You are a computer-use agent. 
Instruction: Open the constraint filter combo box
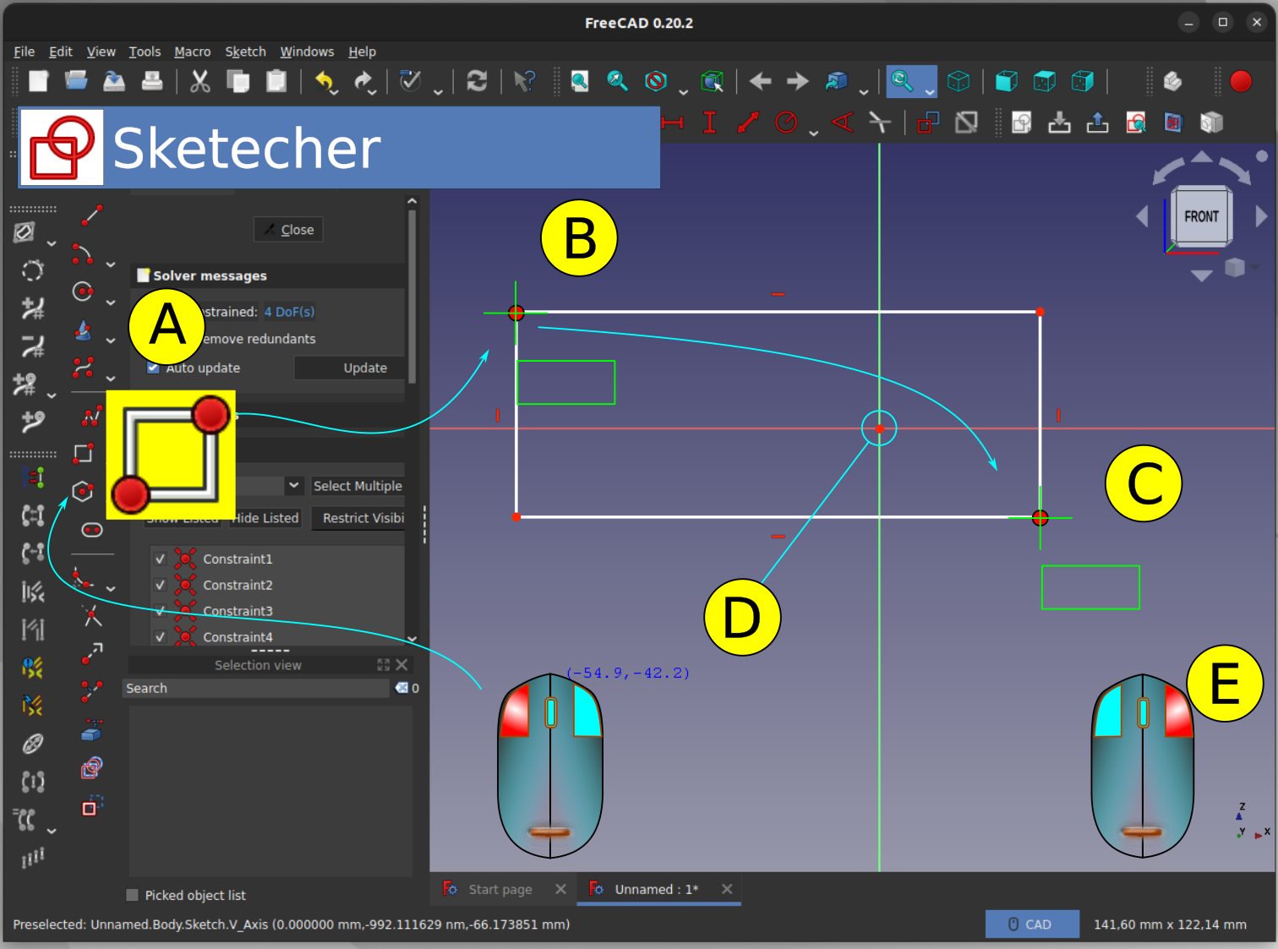tap(269, 486)
